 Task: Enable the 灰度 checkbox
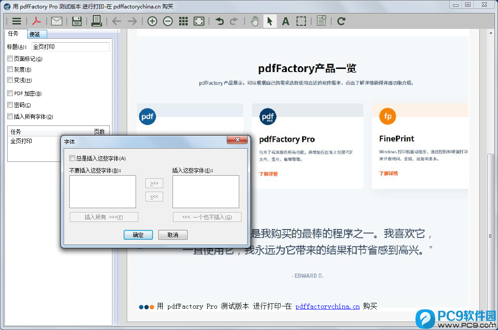pos(10,69)
